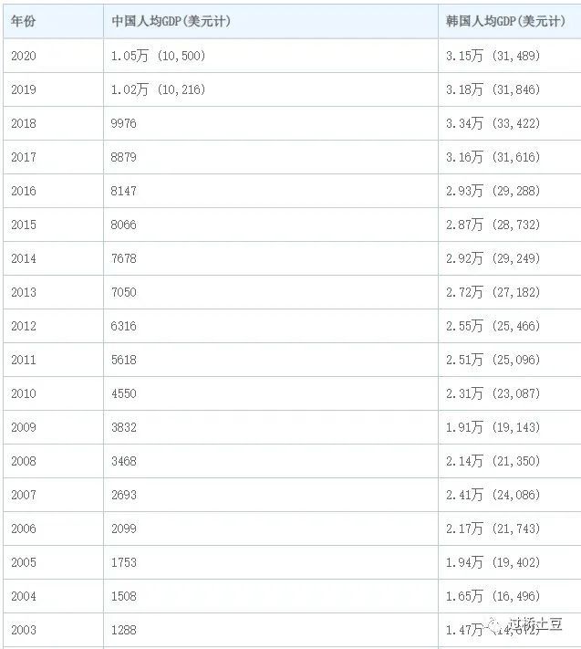Select the 韩国人均GDP(美元计) column header
Viewport: 581px width, 649px height.
coord(505,21)
